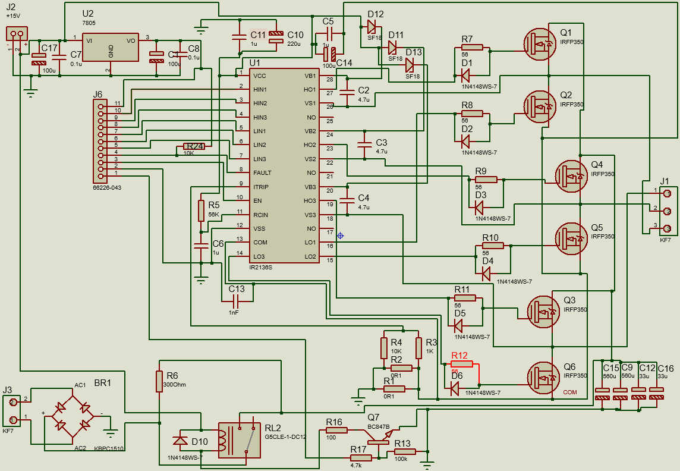Pick the Q6 MOSFET symbol
Screen dimensions: 680x471
click(544, 378)
